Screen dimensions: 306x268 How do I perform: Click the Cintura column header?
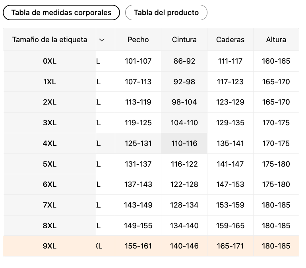tap(184, 40)
